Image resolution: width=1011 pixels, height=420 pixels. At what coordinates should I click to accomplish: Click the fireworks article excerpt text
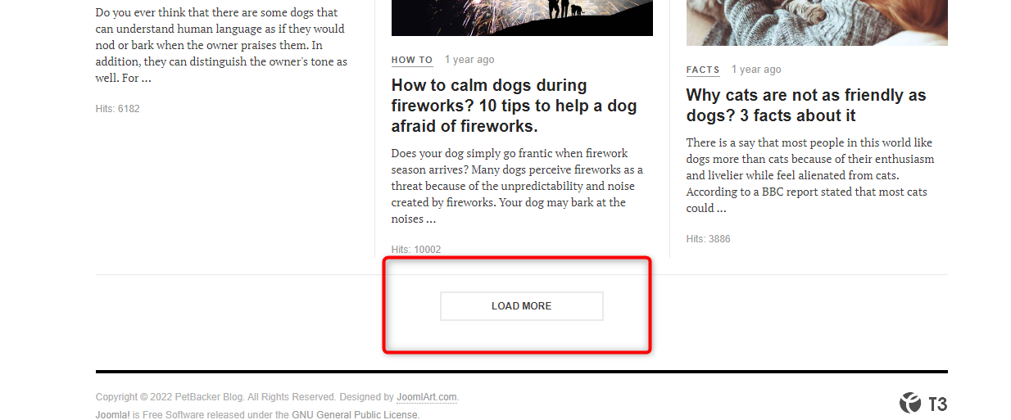pyautogui.click(x=519, y=186)
